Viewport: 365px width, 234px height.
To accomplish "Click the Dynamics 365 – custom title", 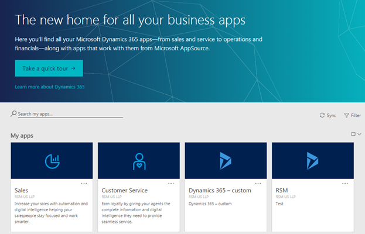I will tap(220, 190).
